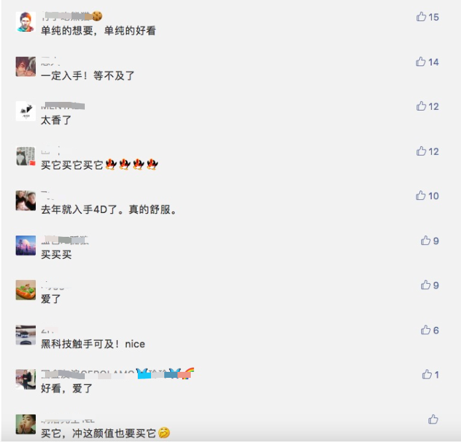Select the username with the cookie emoji
The height and width of the screenshot is (442, 461).
point(72,16)
